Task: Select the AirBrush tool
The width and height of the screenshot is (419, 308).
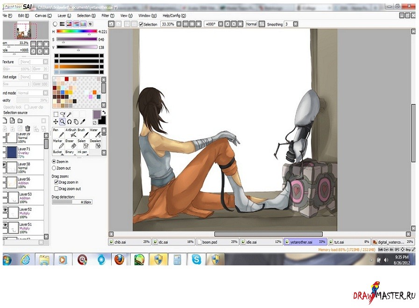Action: pos(71,133)
